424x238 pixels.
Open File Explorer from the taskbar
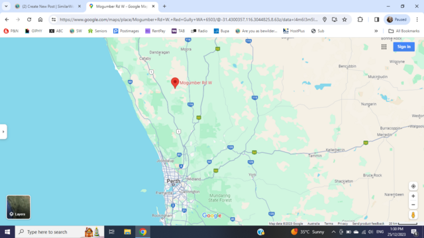(x=127, y=232)
